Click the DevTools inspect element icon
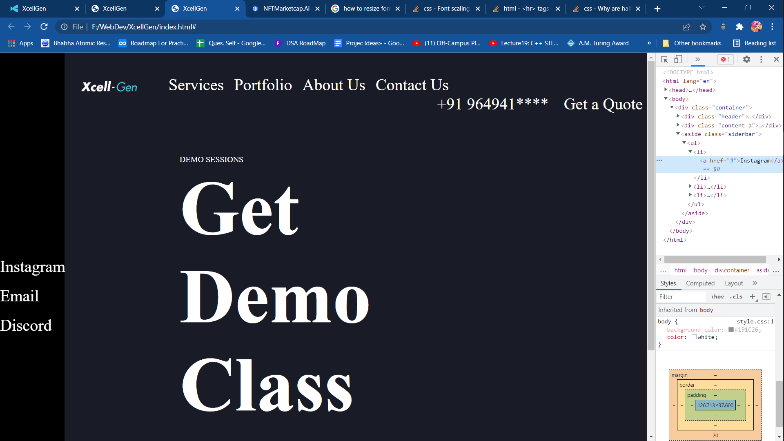Image resolution: width=784 pixels, height=441 pixels. [x=664, y=59]
